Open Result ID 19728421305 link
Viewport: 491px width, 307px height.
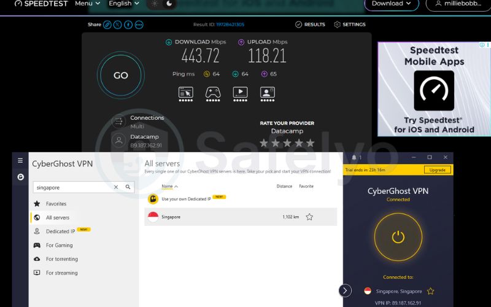tap(230, 25)
